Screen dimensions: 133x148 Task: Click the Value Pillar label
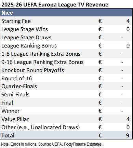[x=15, y=119]
